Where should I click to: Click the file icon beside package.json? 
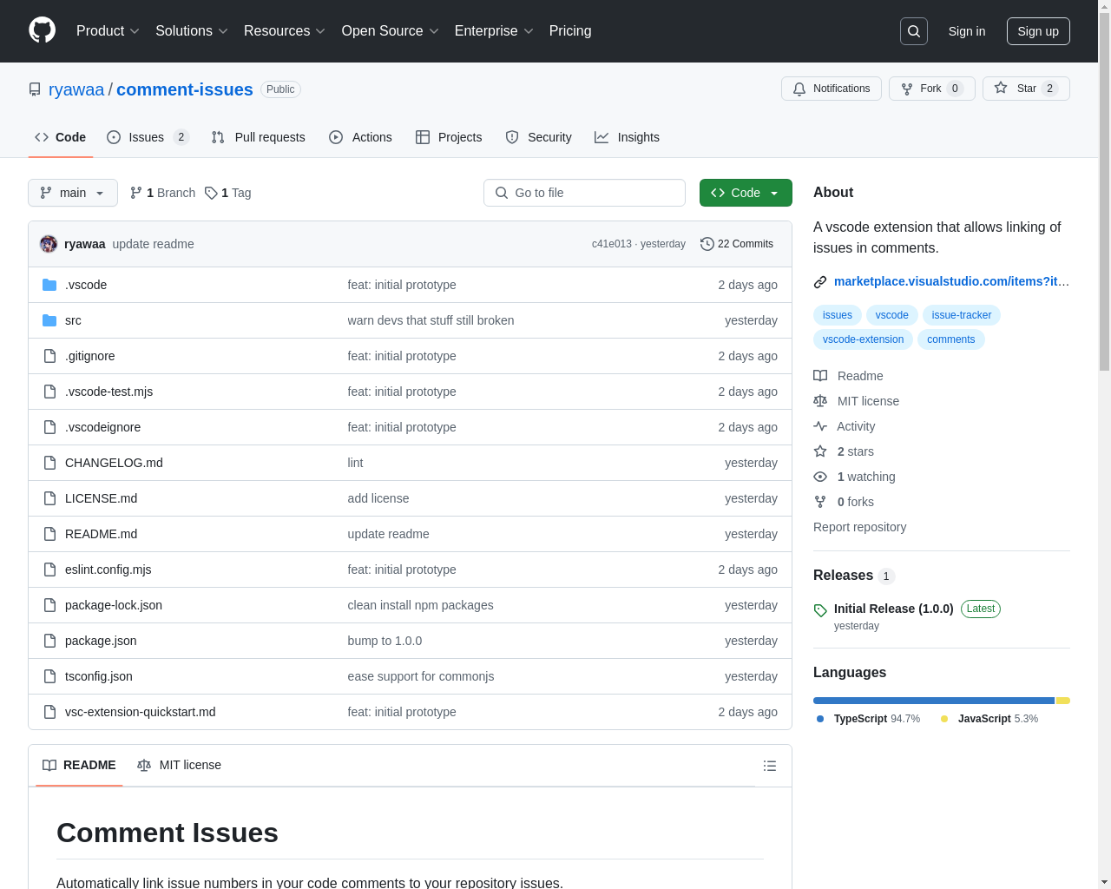tap(49, 641)
